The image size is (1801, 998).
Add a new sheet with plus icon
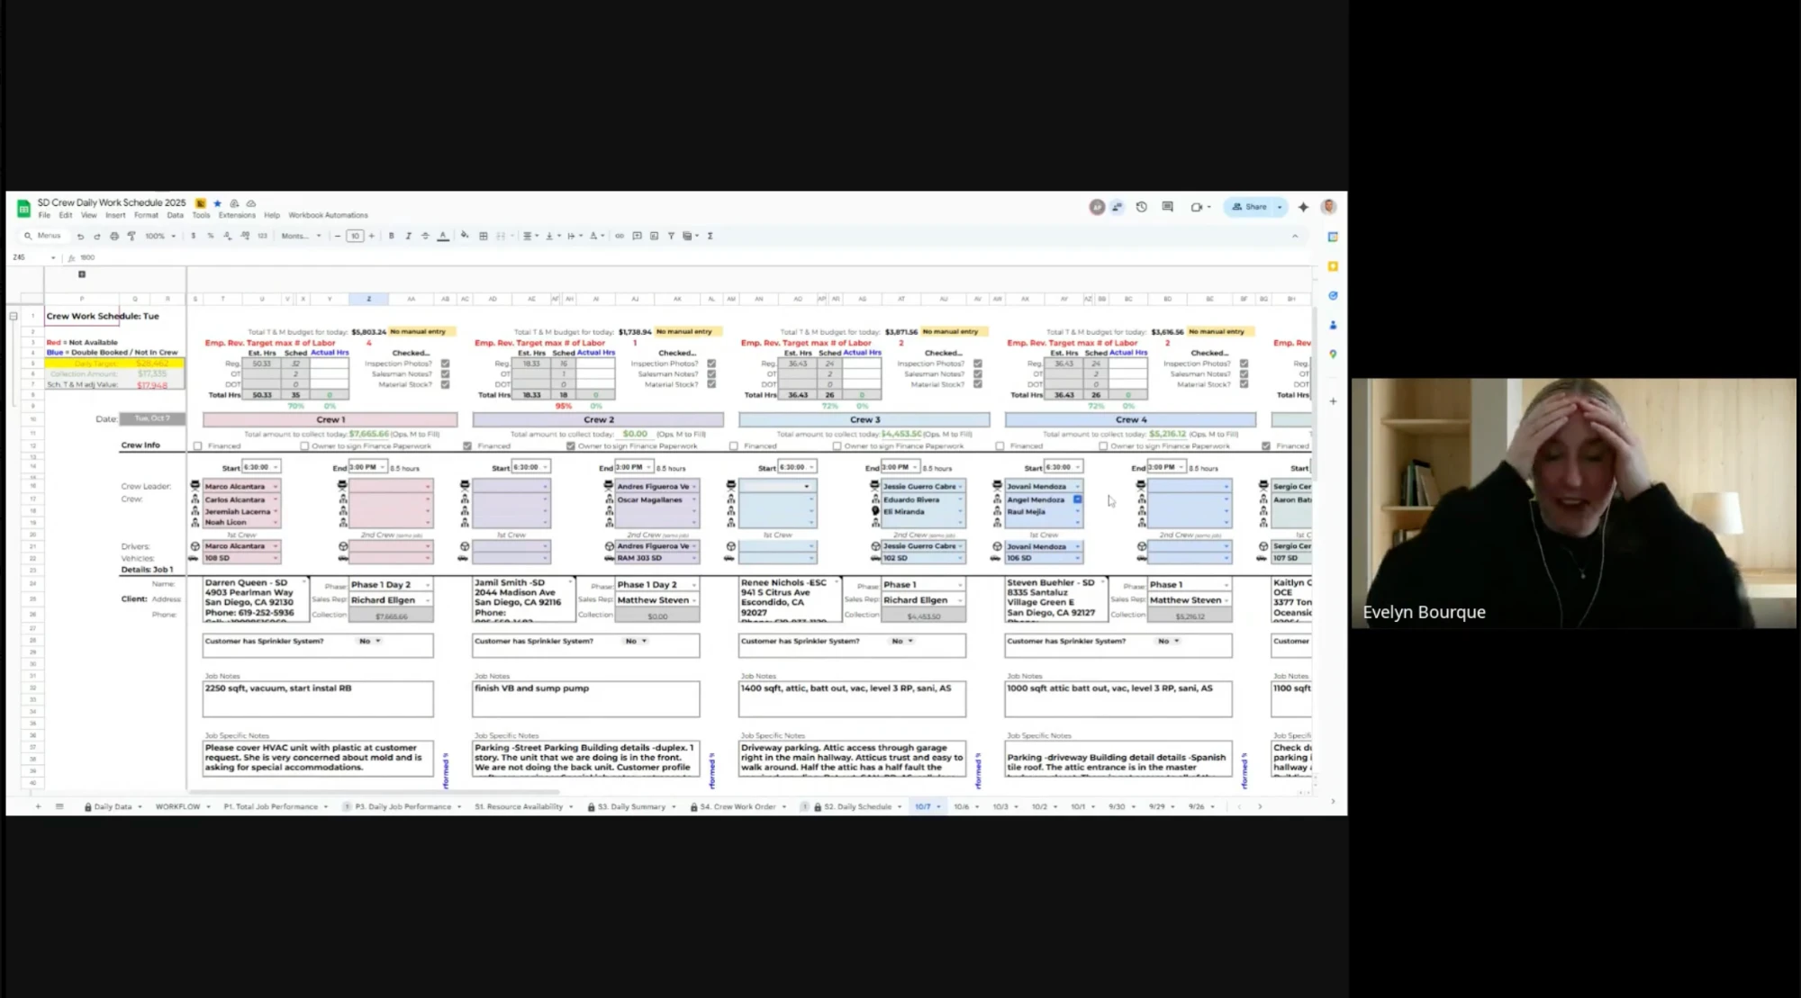[x=38, y=806]
